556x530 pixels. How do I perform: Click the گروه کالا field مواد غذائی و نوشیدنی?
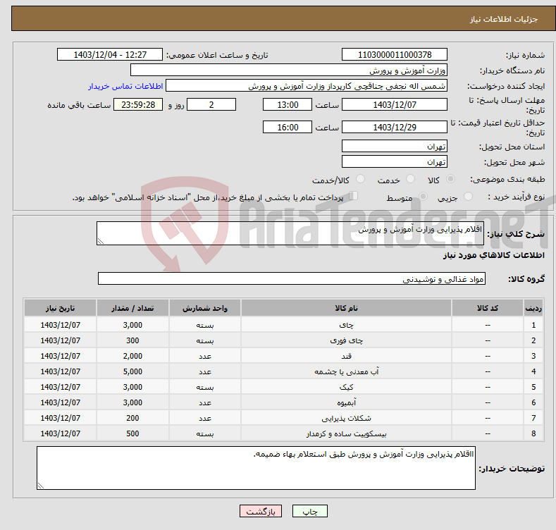point(292,279)
